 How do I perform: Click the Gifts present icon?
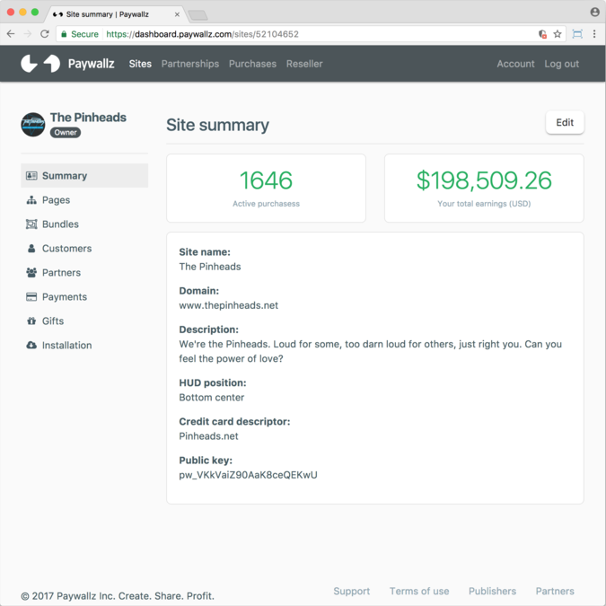click(x=31, y=321)
